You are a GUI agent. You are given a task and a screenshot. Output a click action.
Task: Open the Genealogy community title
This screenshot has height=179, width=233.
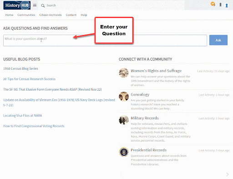(140, 95)
